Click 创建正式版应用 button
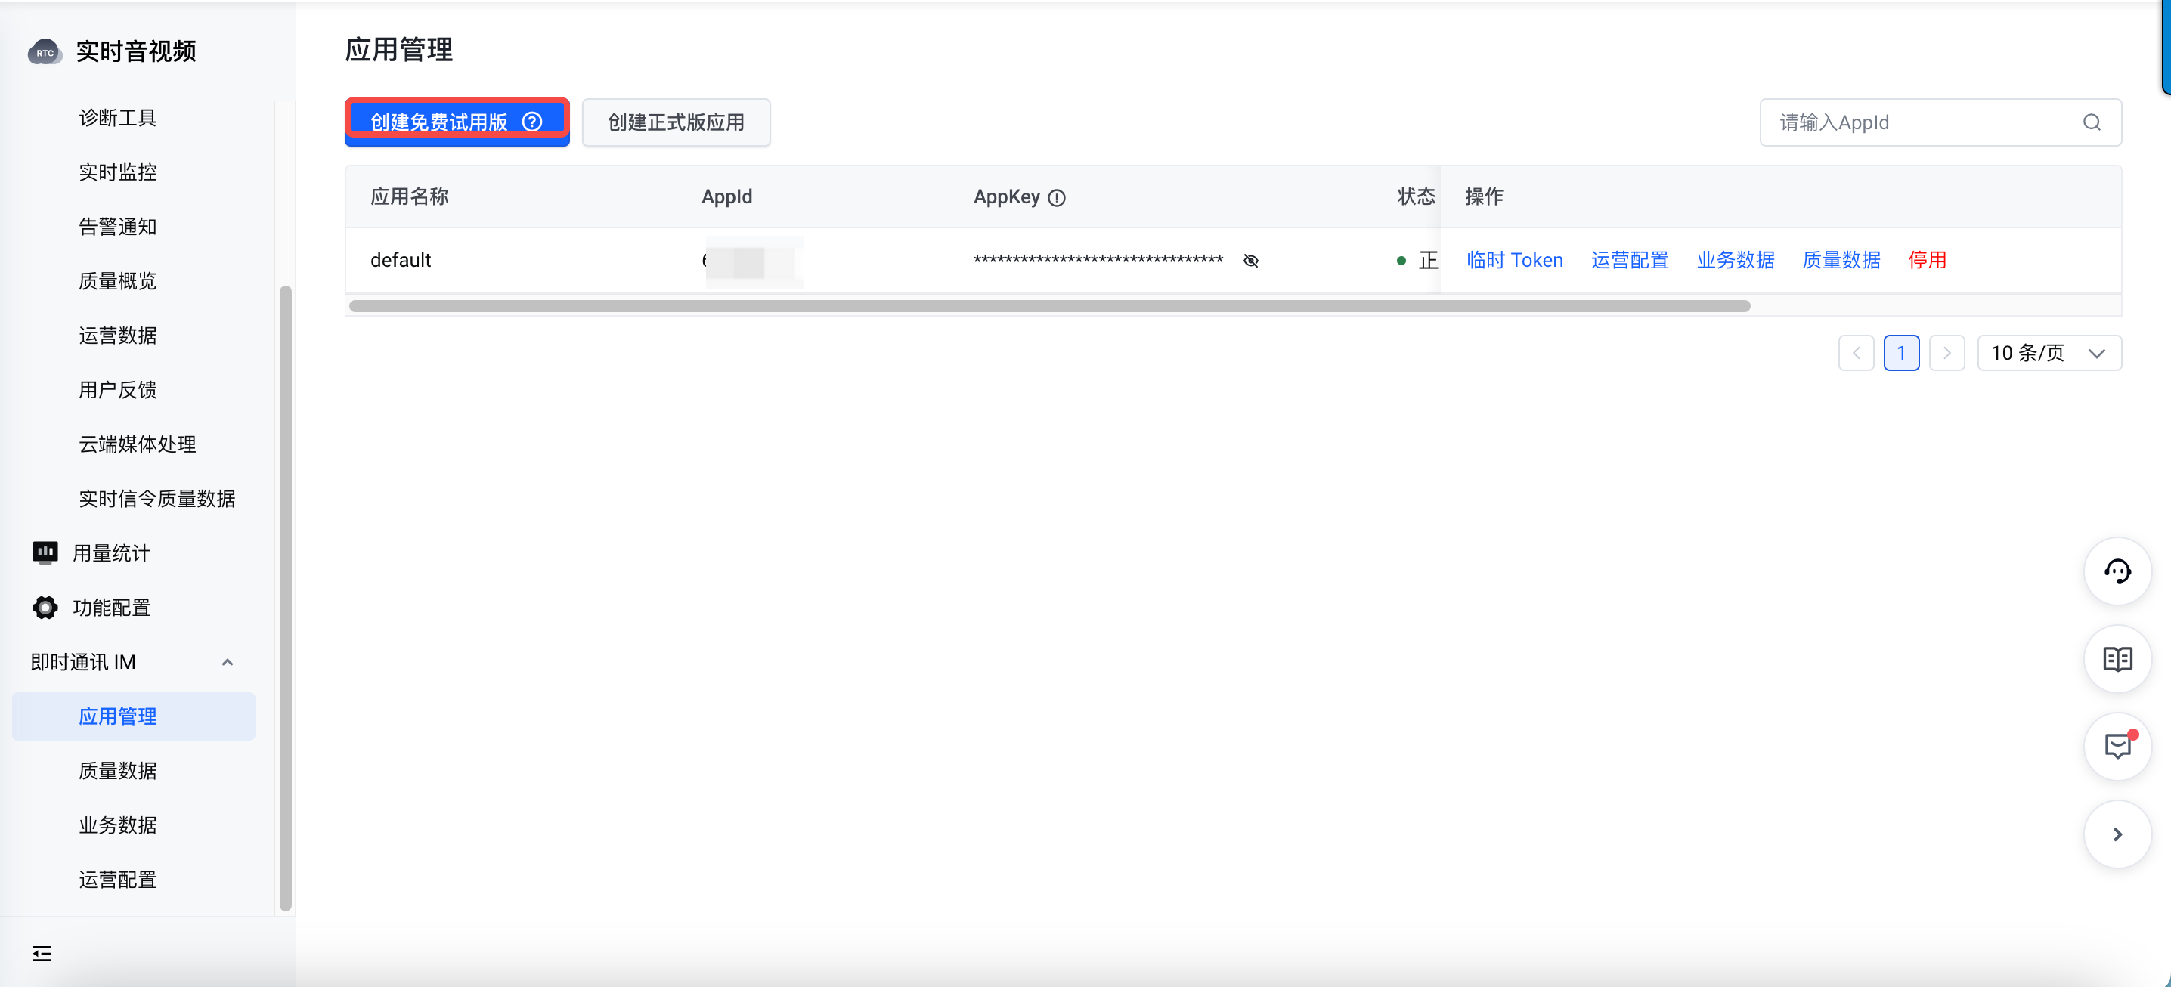This screenshot has height=987, width=2171. click(x=676, y=122)
